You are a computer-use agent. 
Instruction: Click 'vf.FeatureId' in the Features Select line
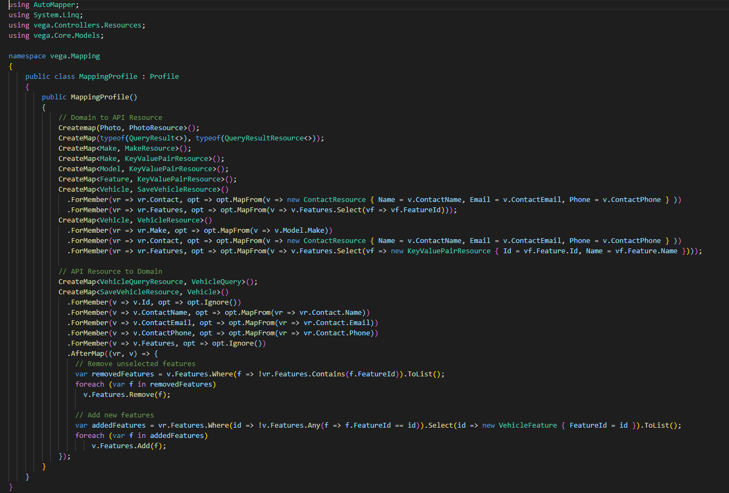[x=416, y=210]
